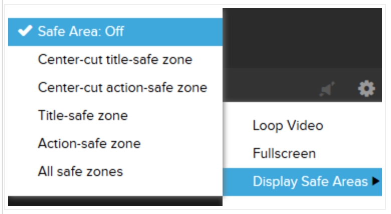The height and width of the screenshot is (214, 391).
Task: Open the settings gear icon
Action: pyautogui.click(x=366, y=88)
